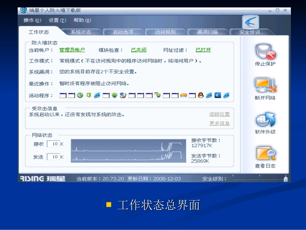The height and width of the screenshot is (230, 306).
Task: Click the 更多信息 link
Action: coord(220,123)
